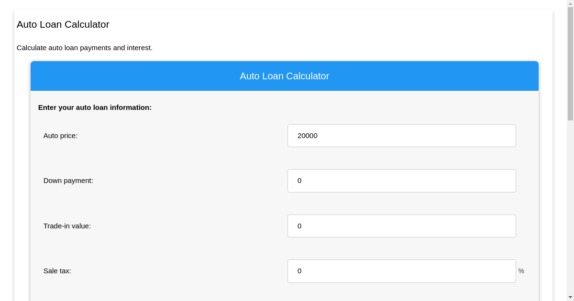
Task: Click the 0 value in Trade-in field
Action: pos(299,226)
